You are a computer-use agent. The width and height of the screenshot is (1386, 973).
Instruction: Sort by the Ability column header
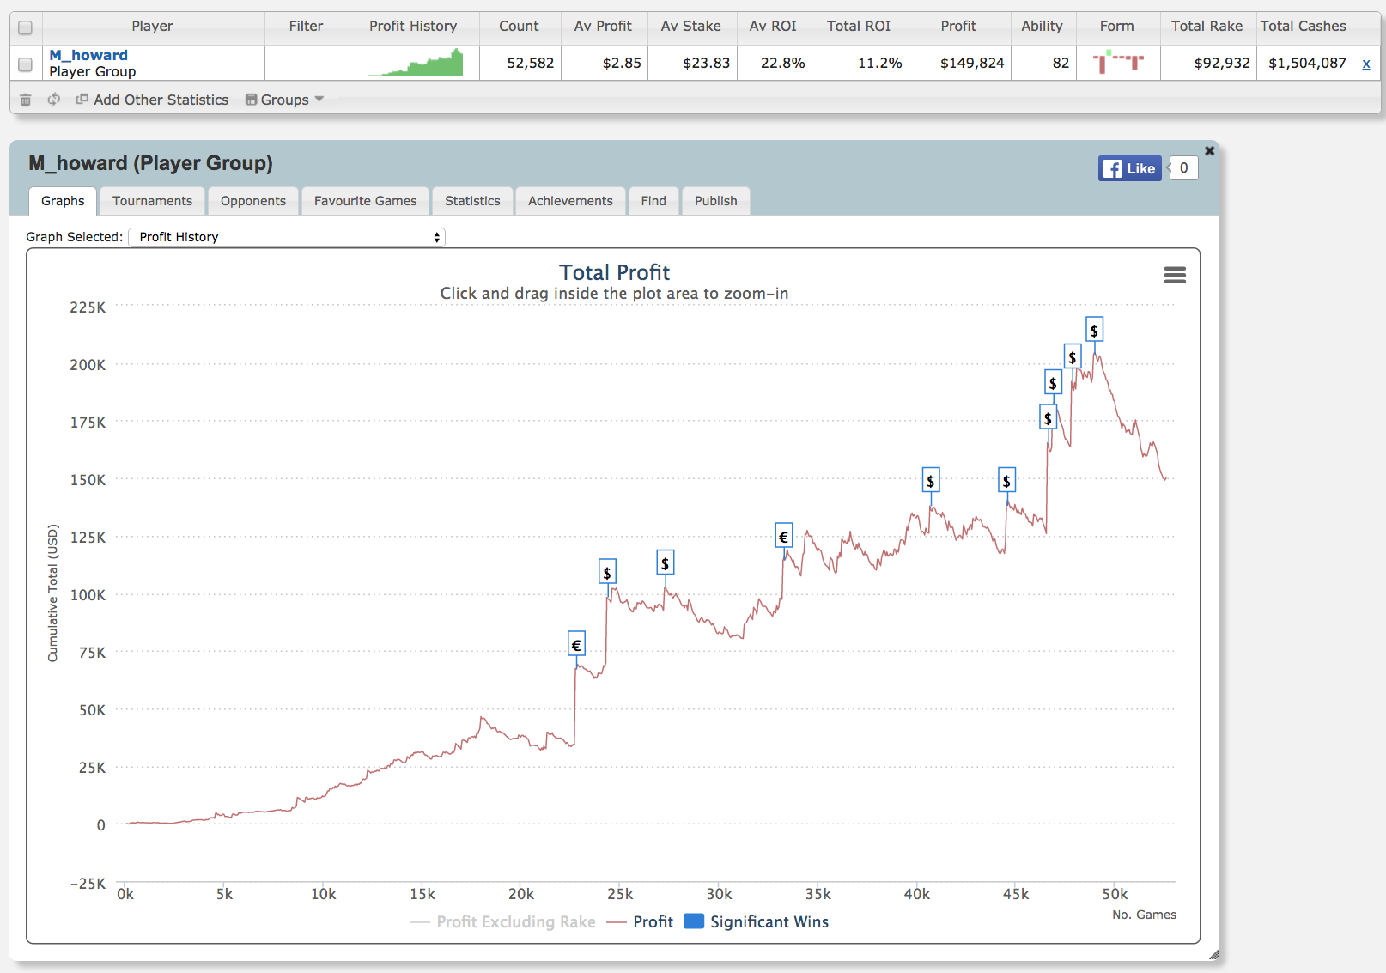pyautogui.click(x=1042, y=27)
